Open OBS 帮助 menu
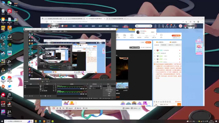The width and height of the screenshot is (219, 123). (x=65, y=31)
